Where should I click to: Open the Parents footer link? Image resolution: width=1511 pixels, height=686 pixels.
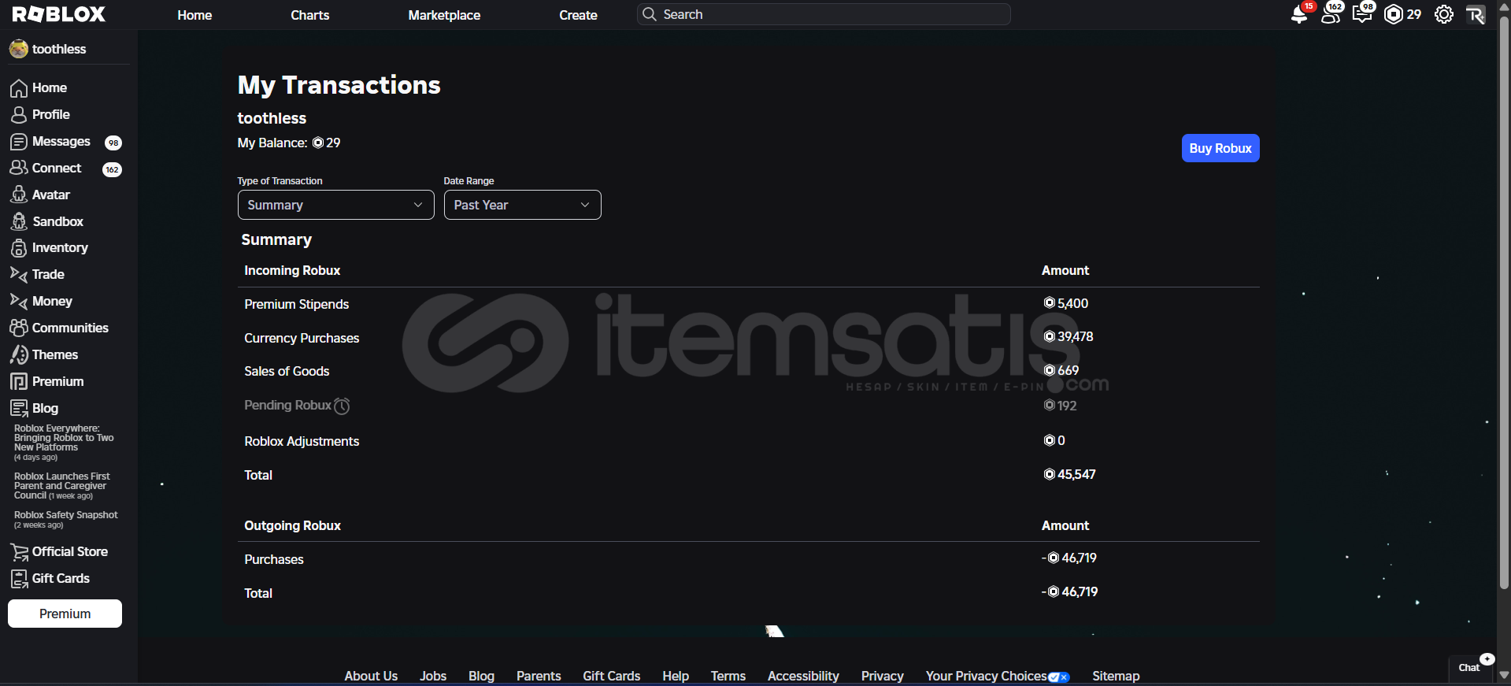539,676
